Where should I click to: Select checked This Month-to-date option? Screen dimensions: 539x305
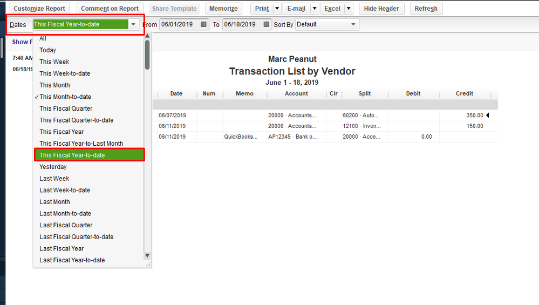click(x=88, y=97)
